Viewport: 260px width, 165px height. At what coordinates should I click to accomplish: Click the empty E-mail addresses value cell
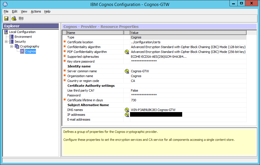[x=188, y=119]
